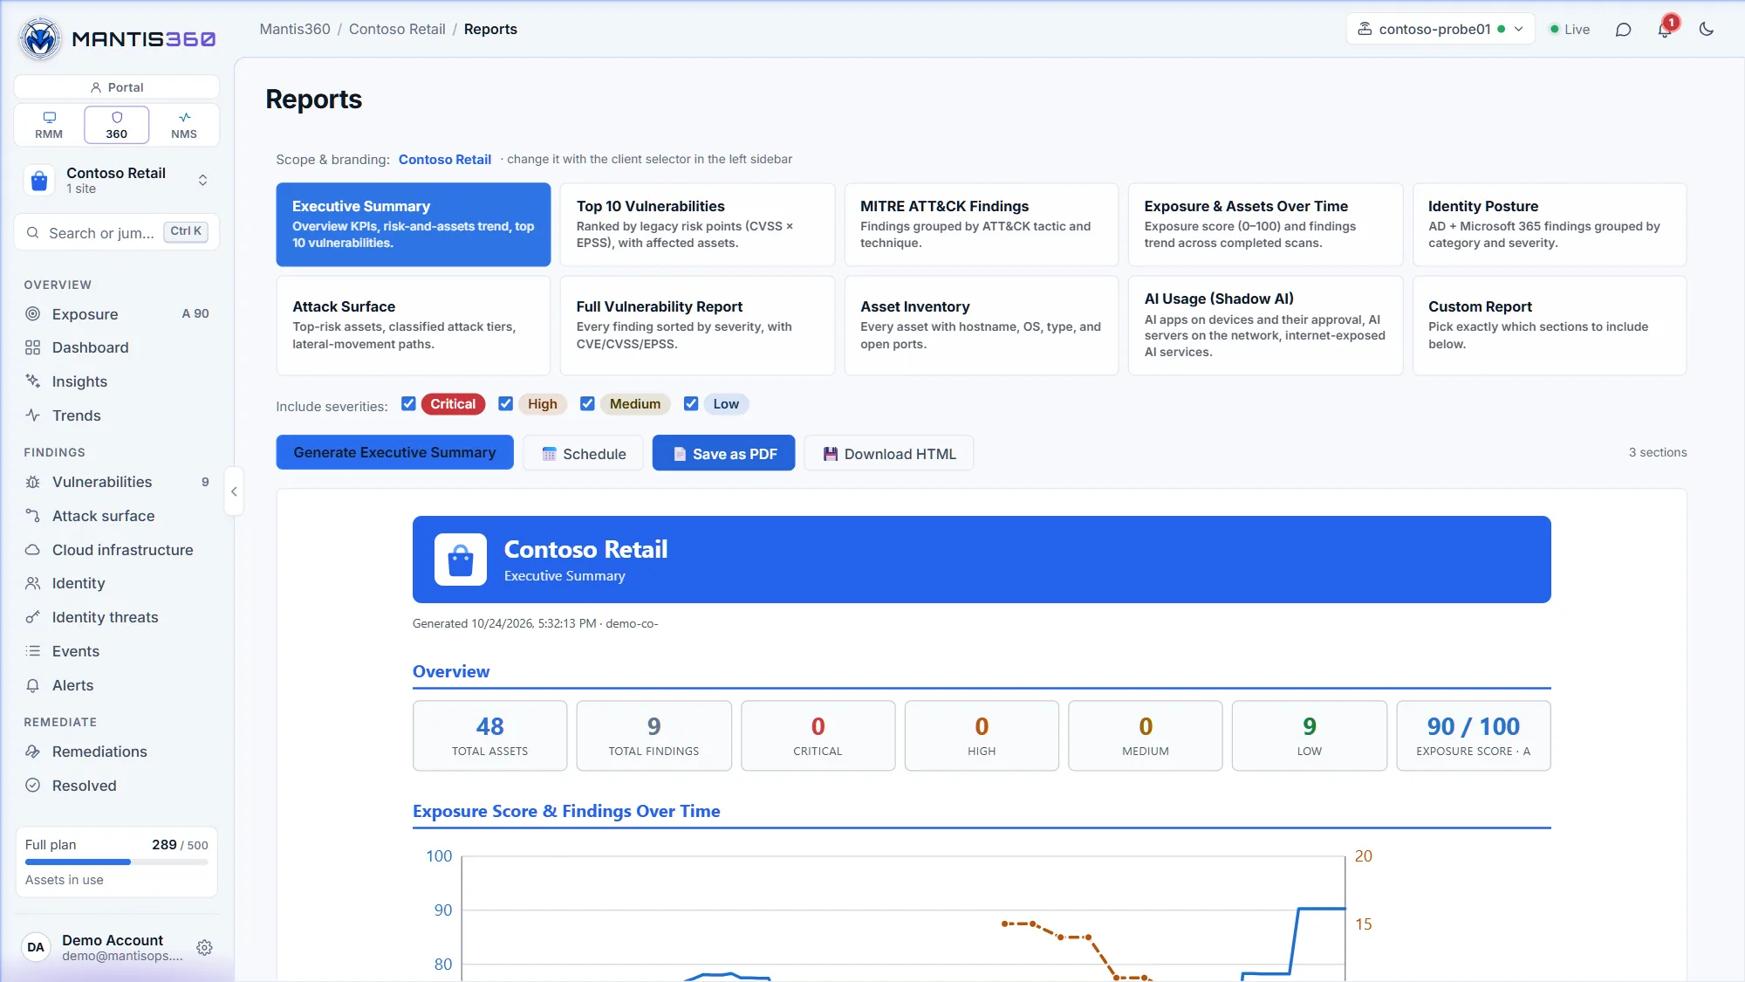Open Trends in the sidebar
The image size is (1745, 982).
pyautogui.click(x=117, y=415)
